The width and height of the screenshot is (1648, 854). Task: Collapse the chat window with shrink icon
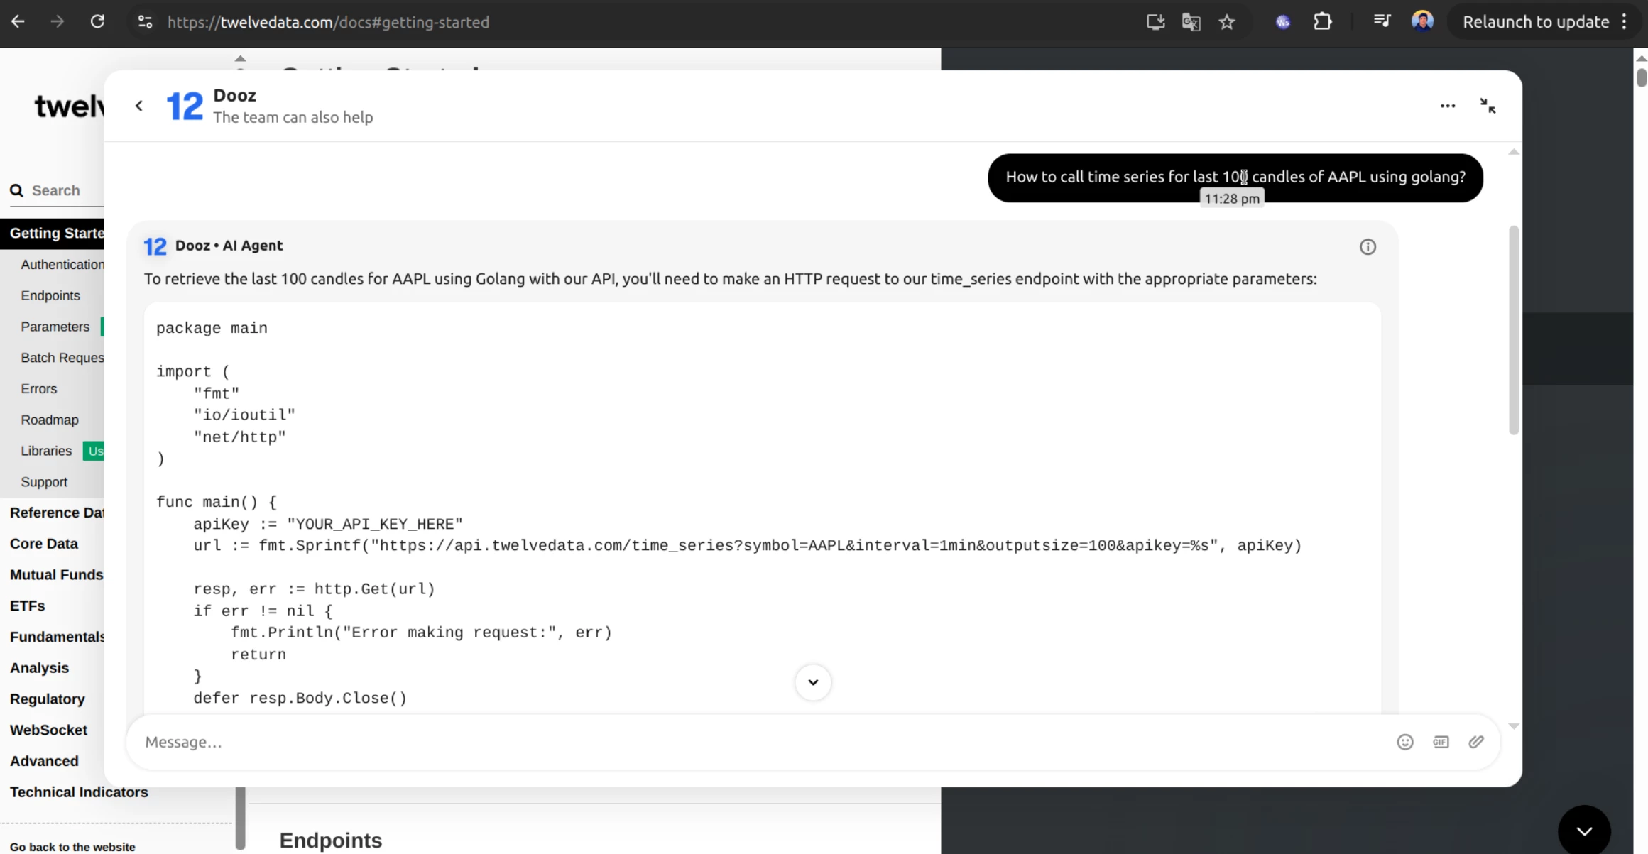(1488, 106)
